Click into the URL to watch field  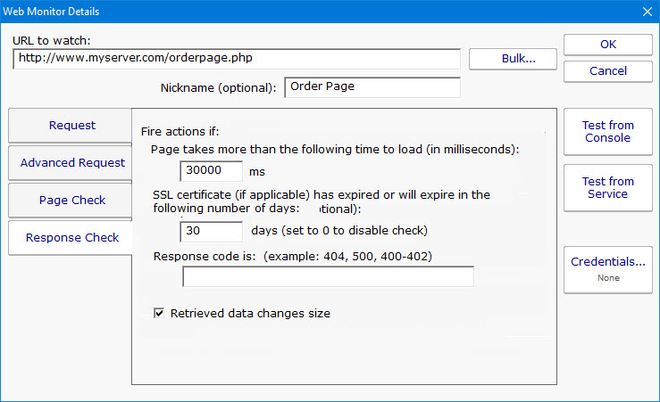coord(237,59)
